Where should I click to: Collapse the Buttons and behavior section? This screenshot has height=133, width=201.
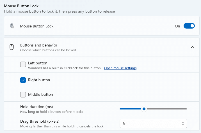[192, 47]
